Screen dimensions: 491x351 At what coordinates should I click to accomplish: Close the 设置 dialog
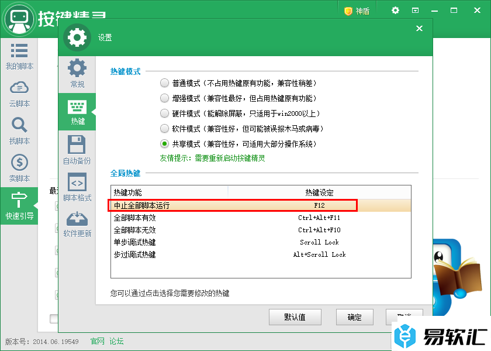(x=419, y=29)
